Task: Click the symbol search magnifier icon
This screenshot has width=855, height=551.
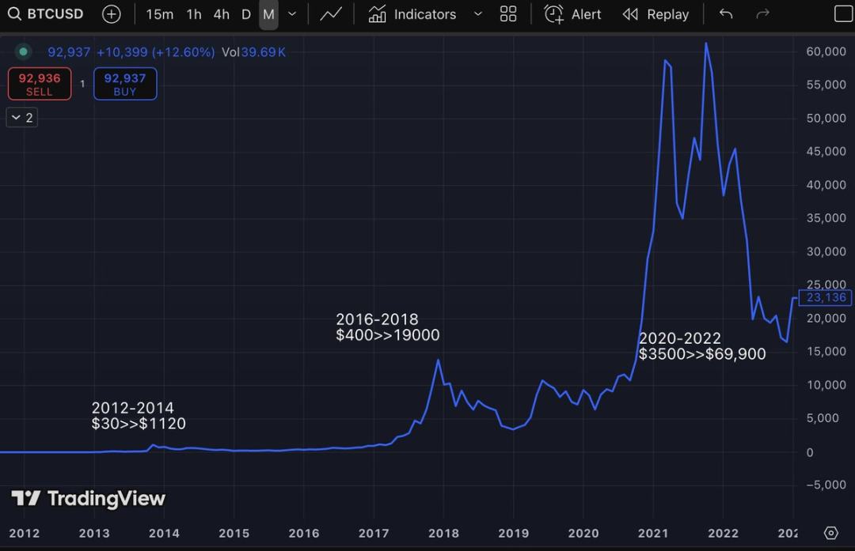Action: coord(14,14)
